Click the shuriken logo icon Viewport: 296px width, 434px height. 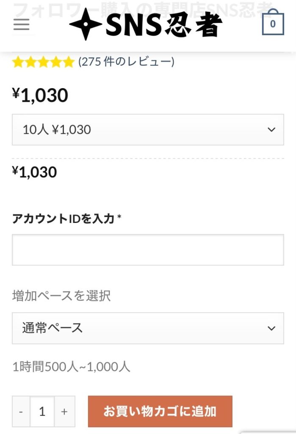(85, 24)
